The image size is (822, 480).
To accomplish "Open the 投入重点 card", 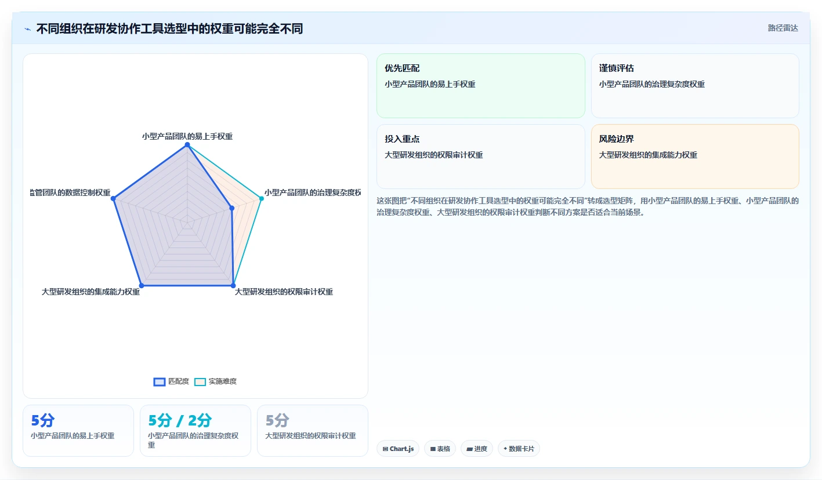I will (x=481, y=157).
